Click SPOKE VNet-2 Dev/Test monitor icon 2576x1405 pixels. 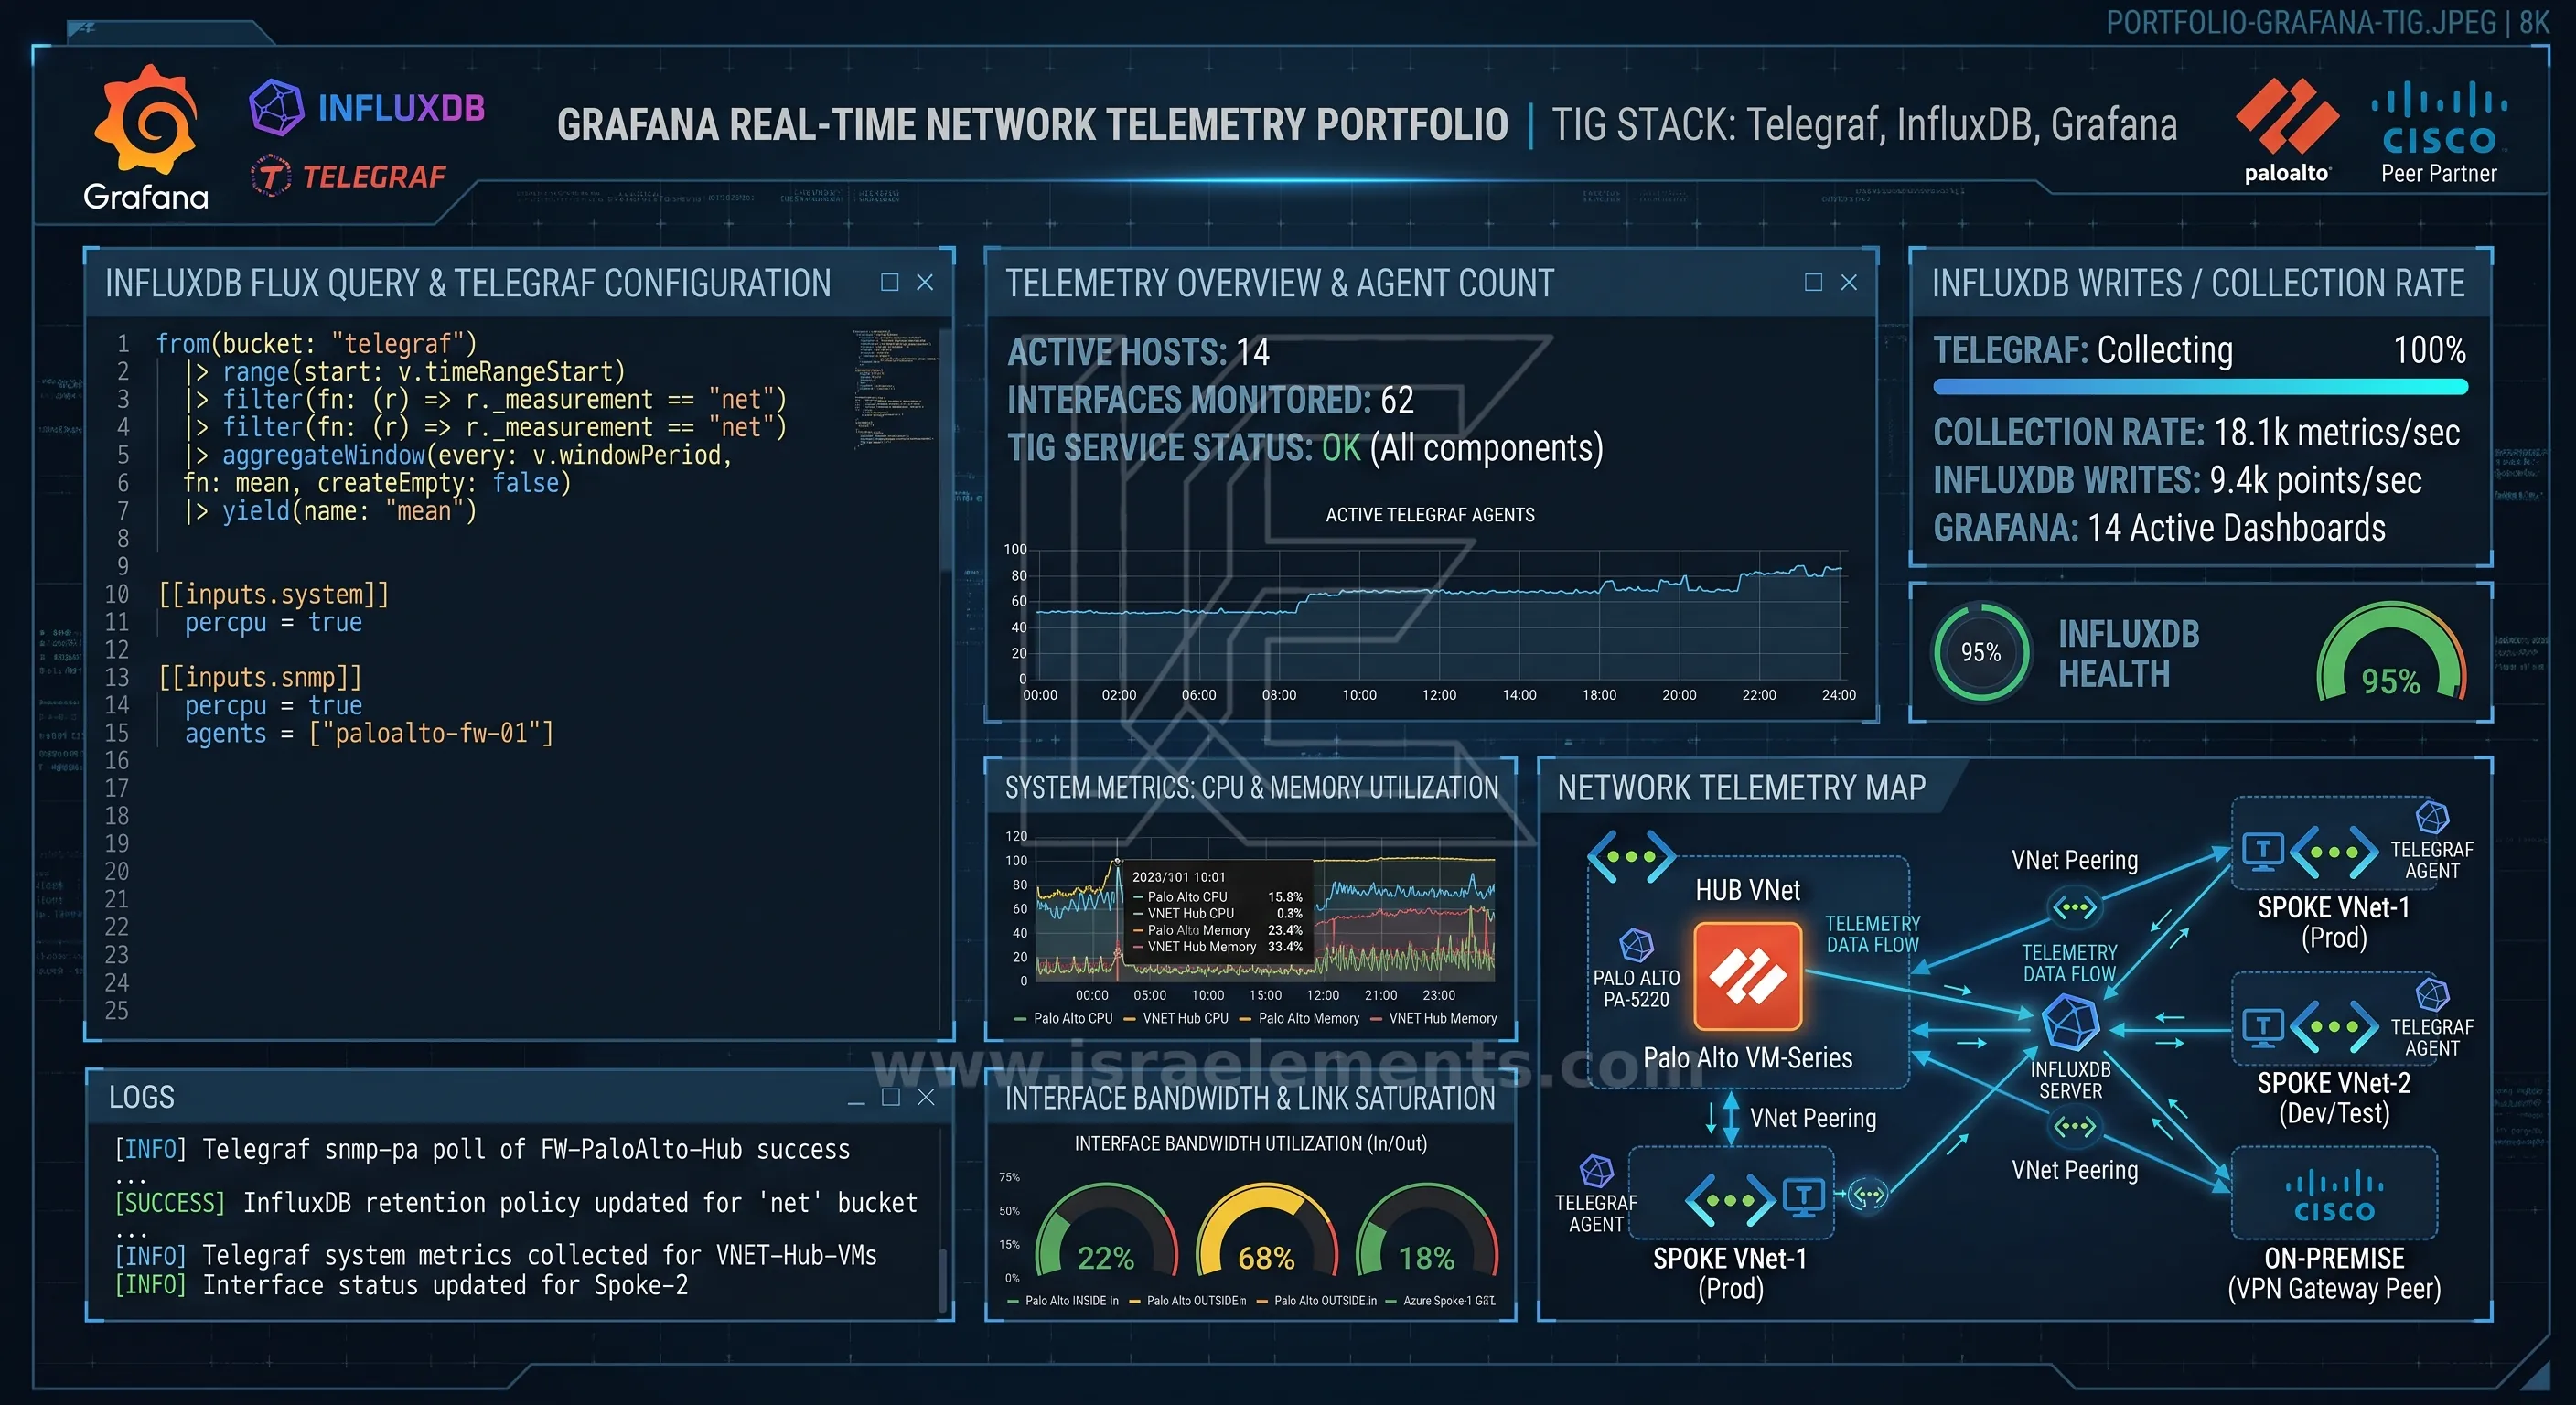click(2263, 1027)
